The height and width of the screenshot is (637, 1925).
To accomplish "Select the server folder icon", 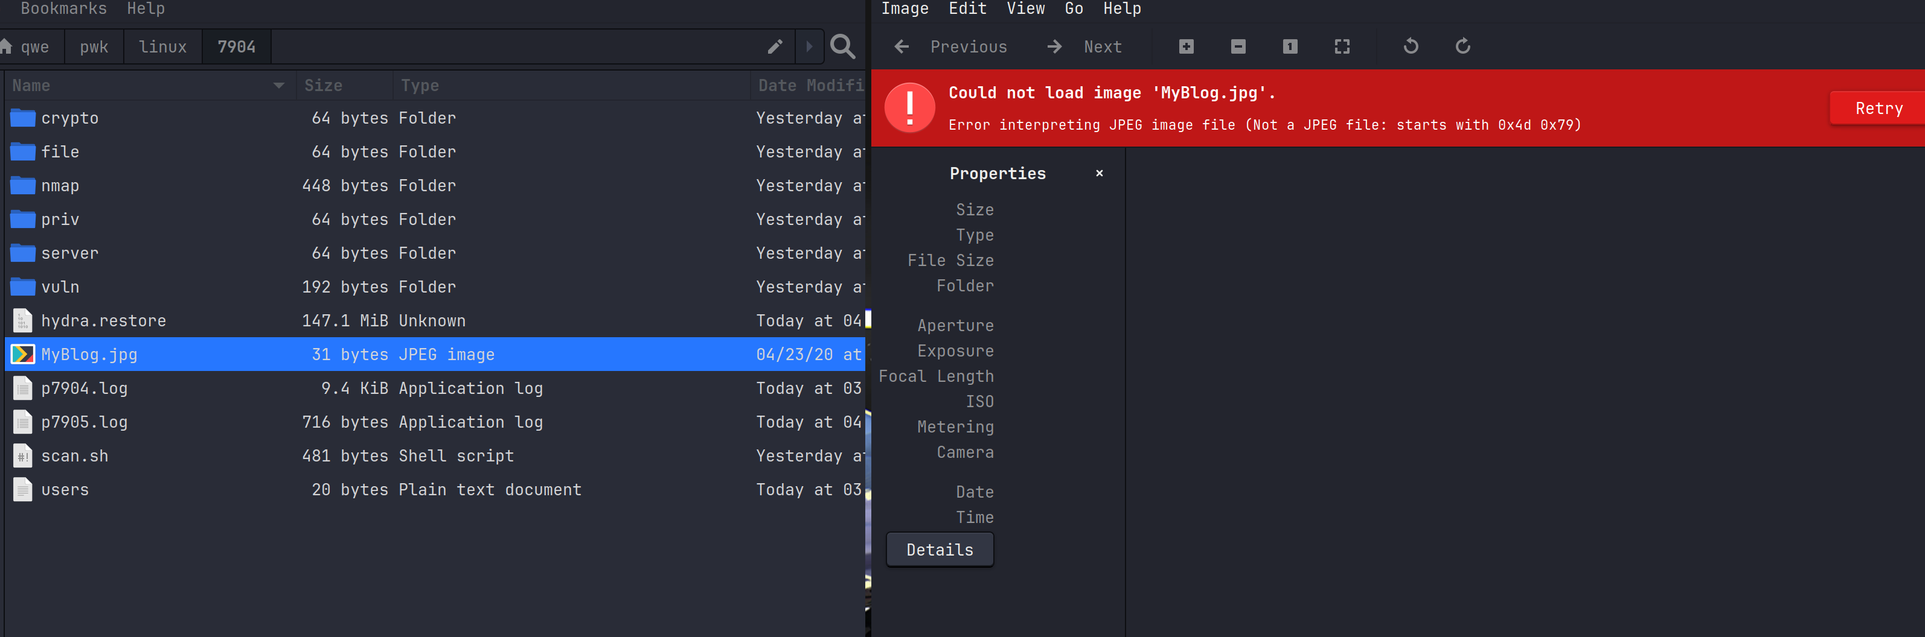I will 22,253.
